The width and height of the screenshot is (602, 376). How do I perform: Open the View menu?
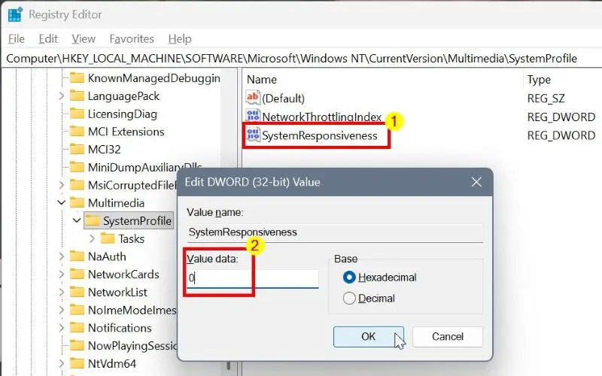coord(84,39)
